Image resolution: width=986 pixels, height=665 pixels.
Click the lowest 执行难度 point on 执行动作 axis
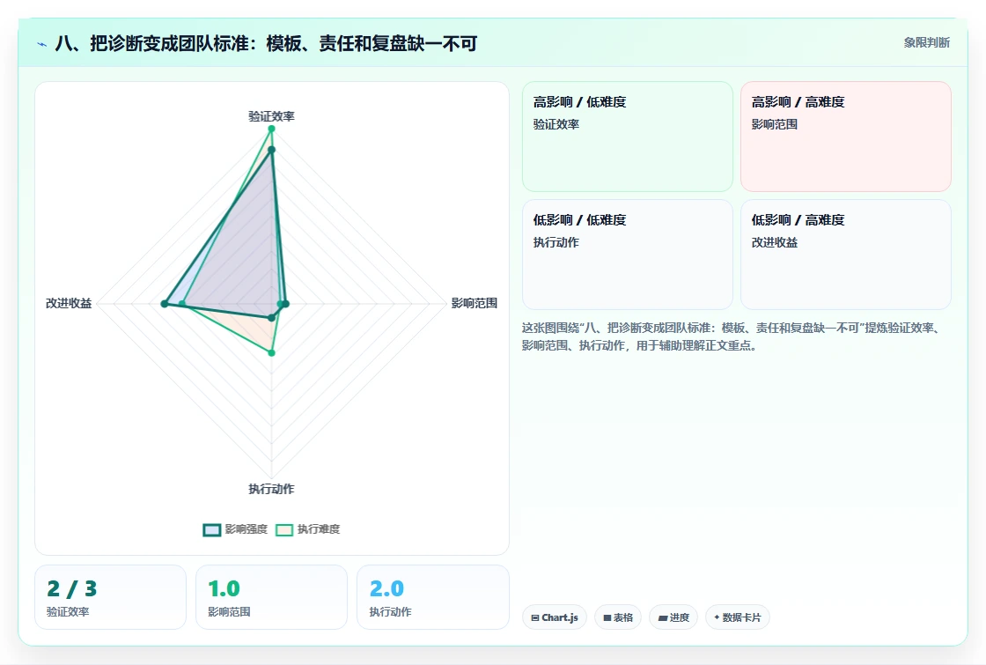point(272,353)
